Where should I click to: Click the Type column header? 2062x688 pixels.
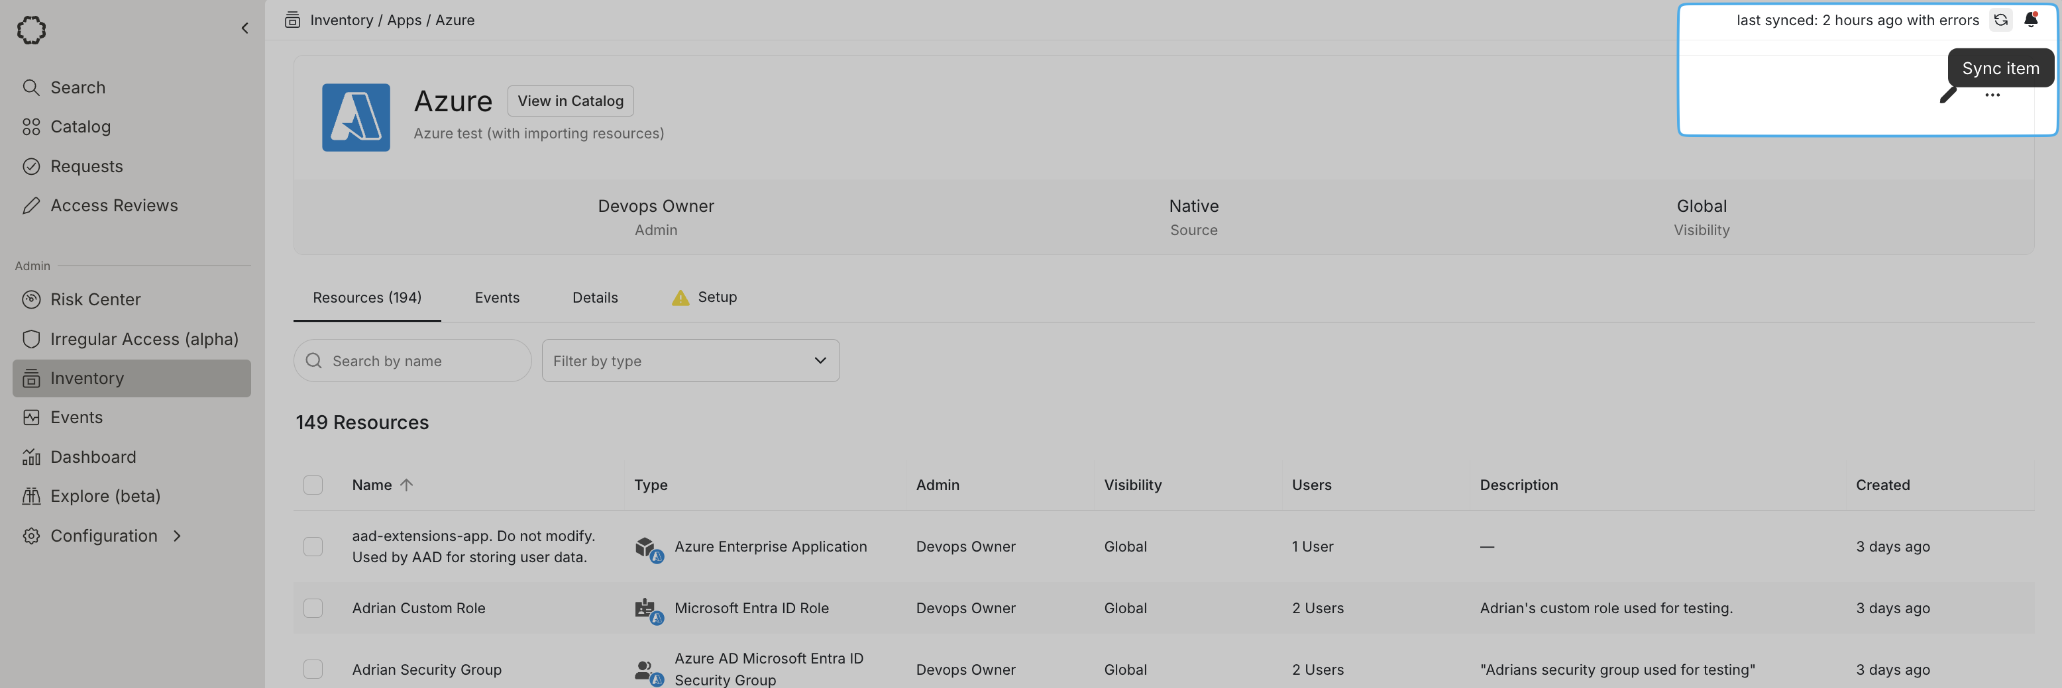click(x=651, y=485)
